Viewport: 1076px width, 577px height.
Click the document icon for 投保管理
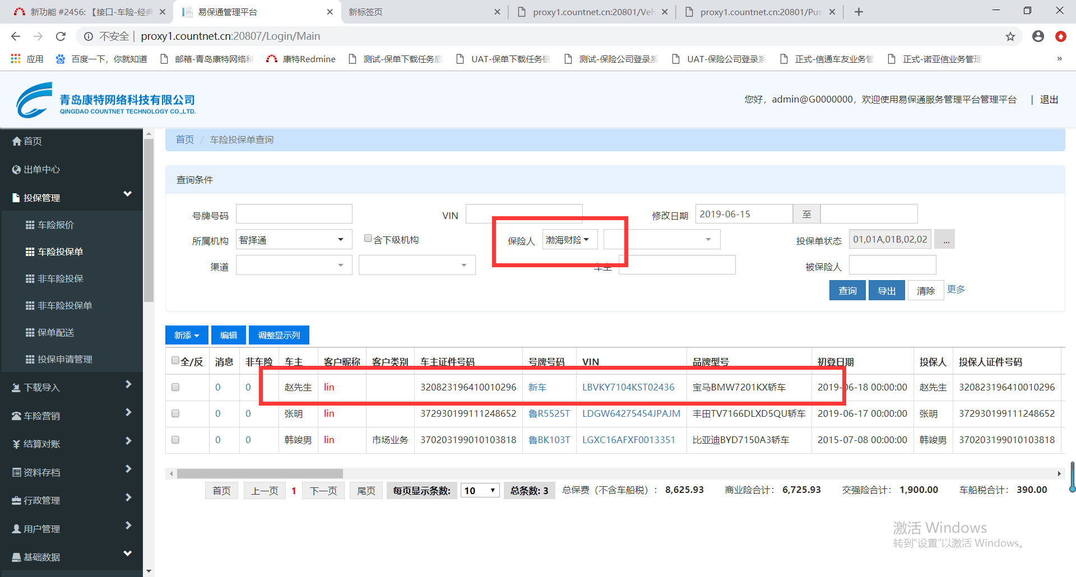click(16, 198)
